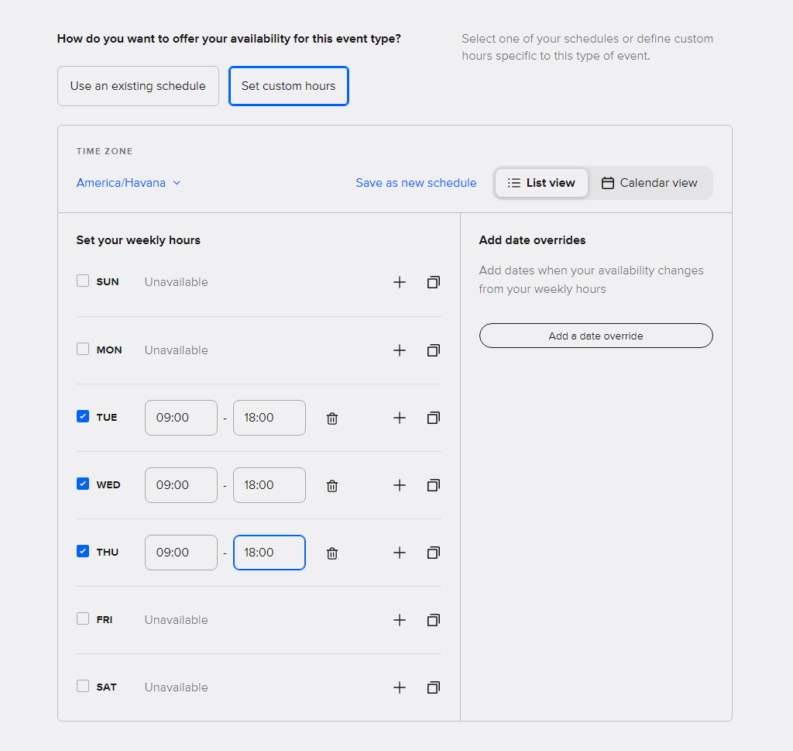Image resolution: width=793 pixels, height=751 pixels.
Task: Click Sunday's Unavailable text
Action: 176,282
